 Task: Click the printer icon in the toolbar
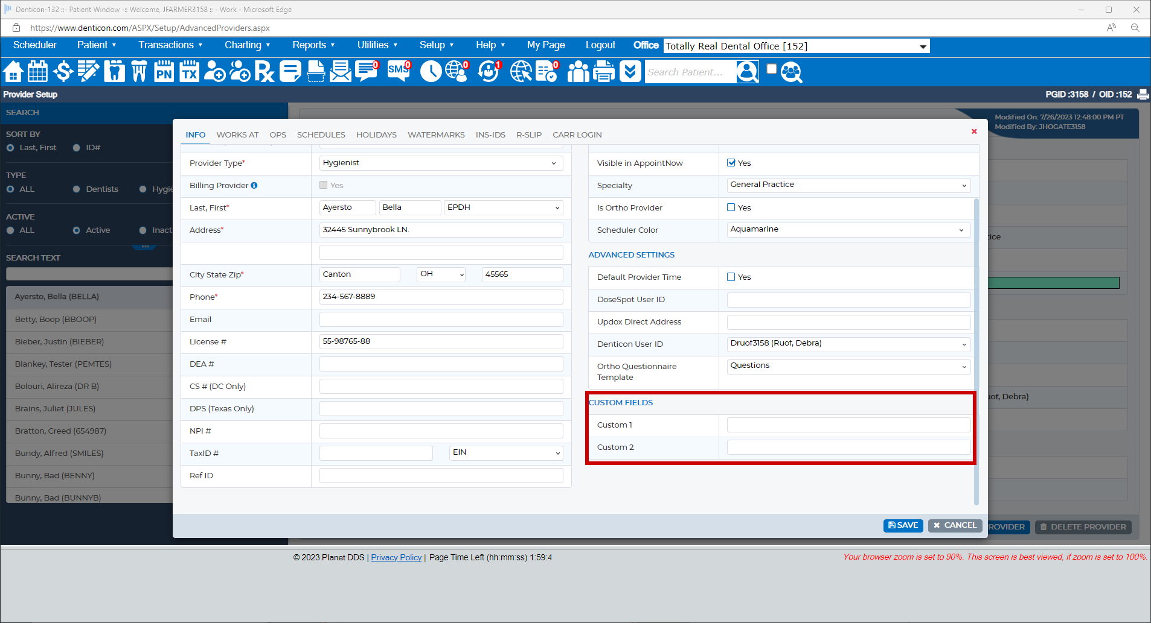pyautogui.click(x=604, y=72)
